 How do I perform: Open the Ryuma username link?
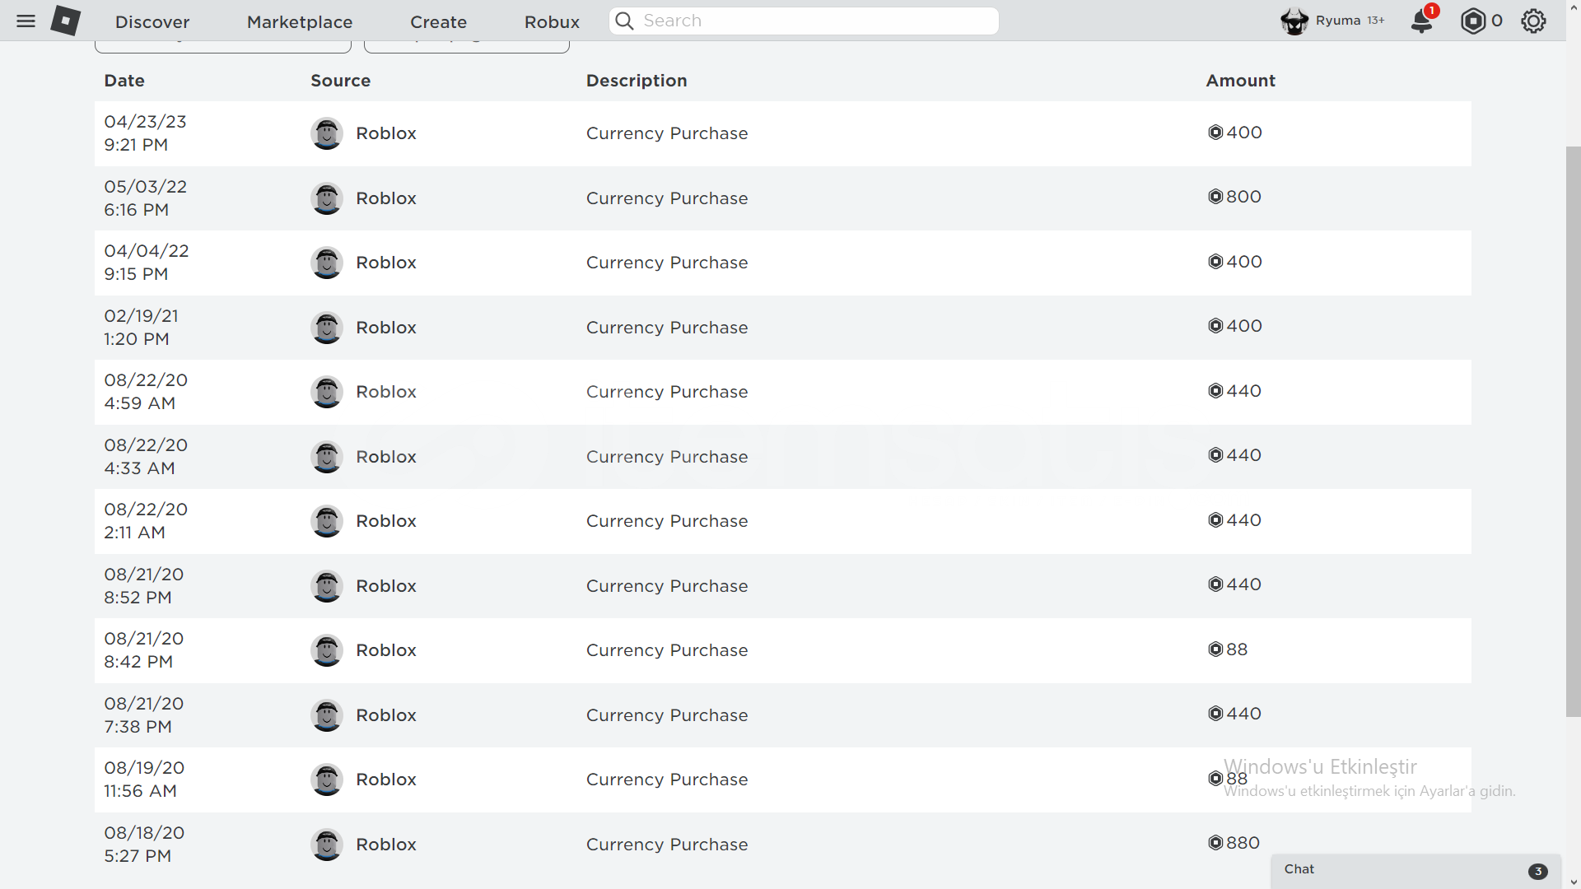tap(1338, 21)
